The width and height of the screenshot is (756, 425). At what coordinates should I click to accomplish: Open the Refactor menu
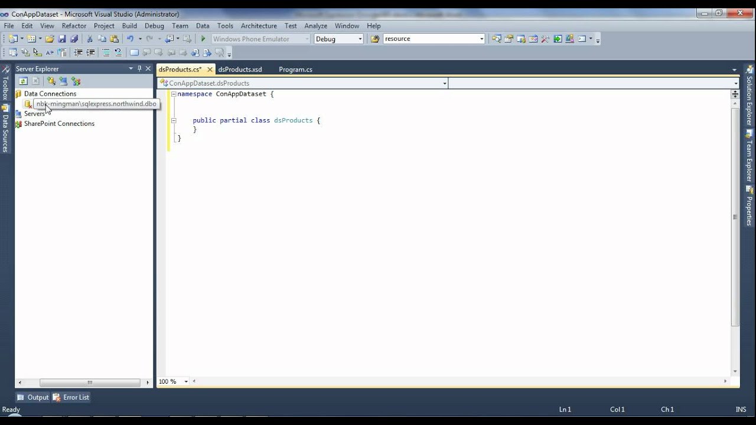74,26
